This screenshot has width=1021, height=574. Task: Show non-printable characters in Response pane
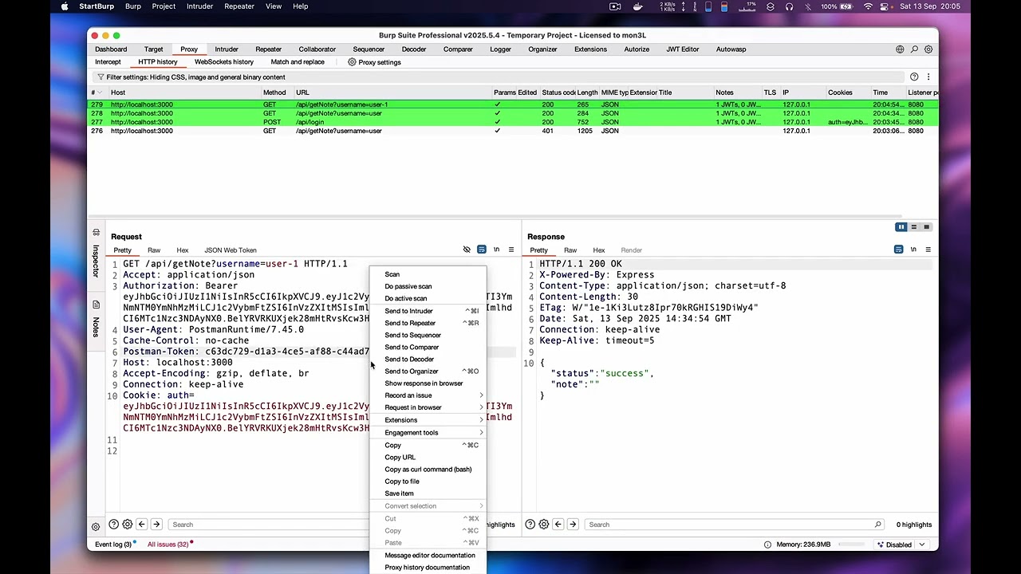click(x=913, y=250)
